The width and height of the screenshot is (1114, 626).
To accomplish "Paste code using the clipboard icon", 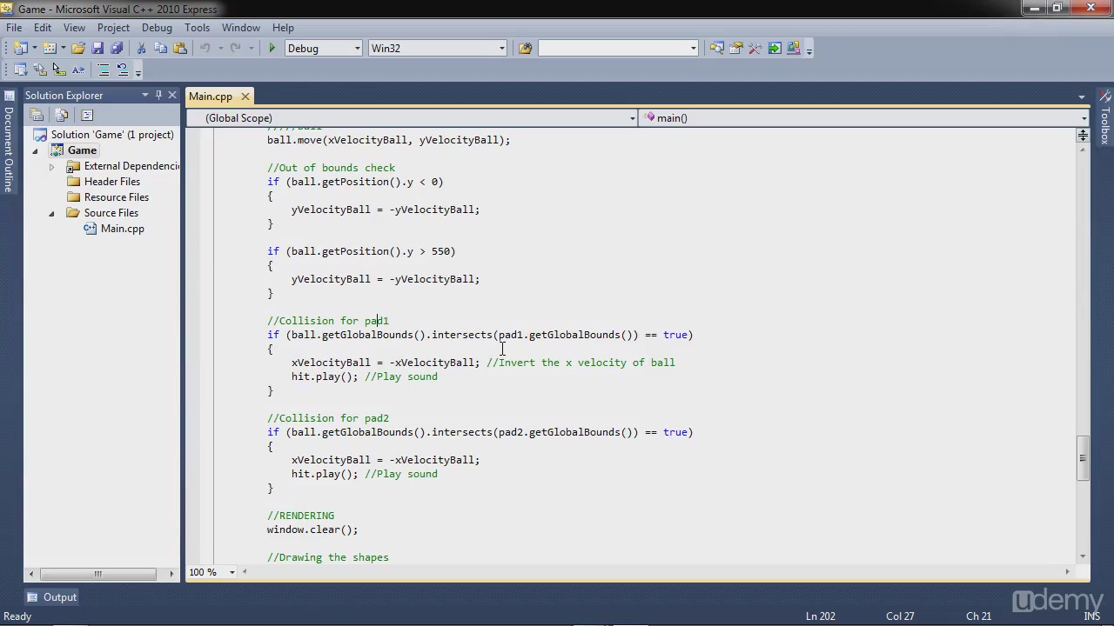I will click(180, 48).
